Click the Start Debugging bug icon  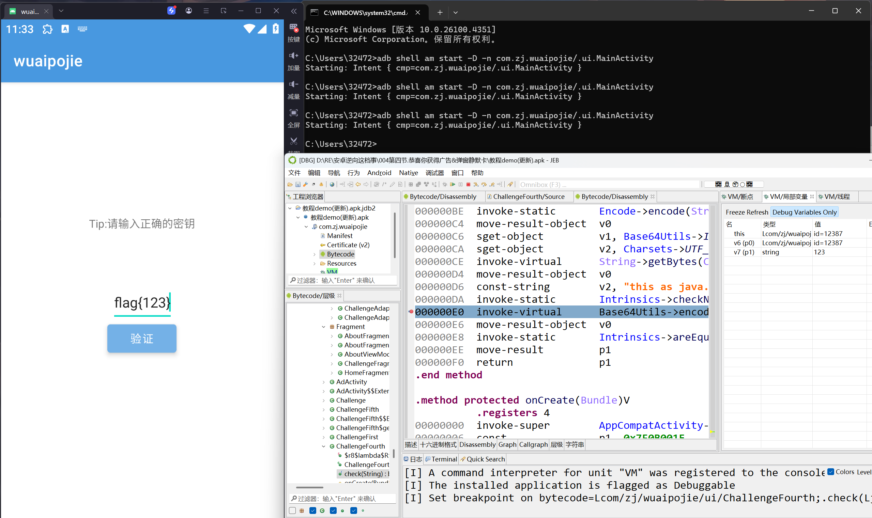tap(445, 184)
